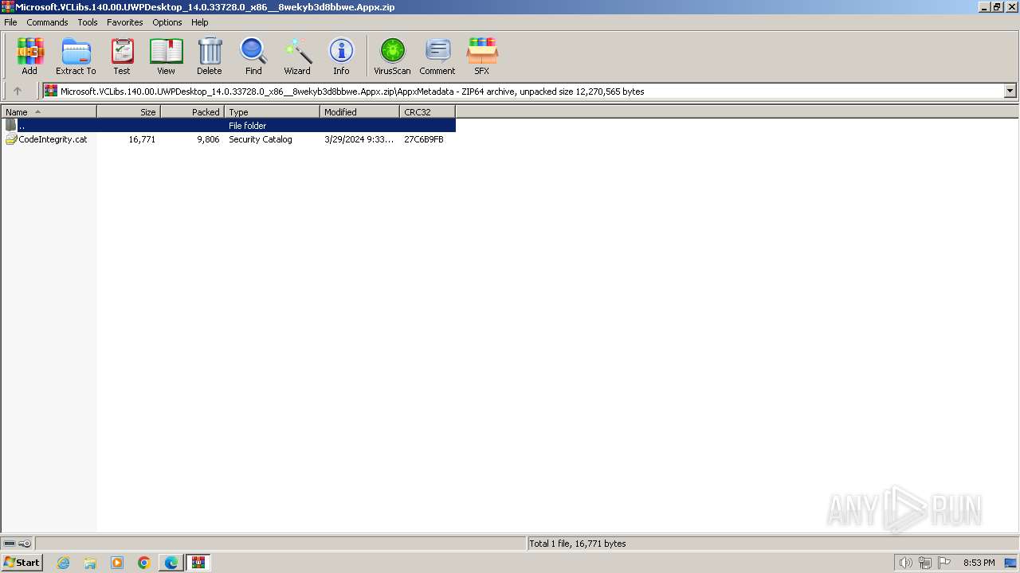Viewport: 1020px width, 573px height.
Task: Click the archive path address field
Action: 523,91
